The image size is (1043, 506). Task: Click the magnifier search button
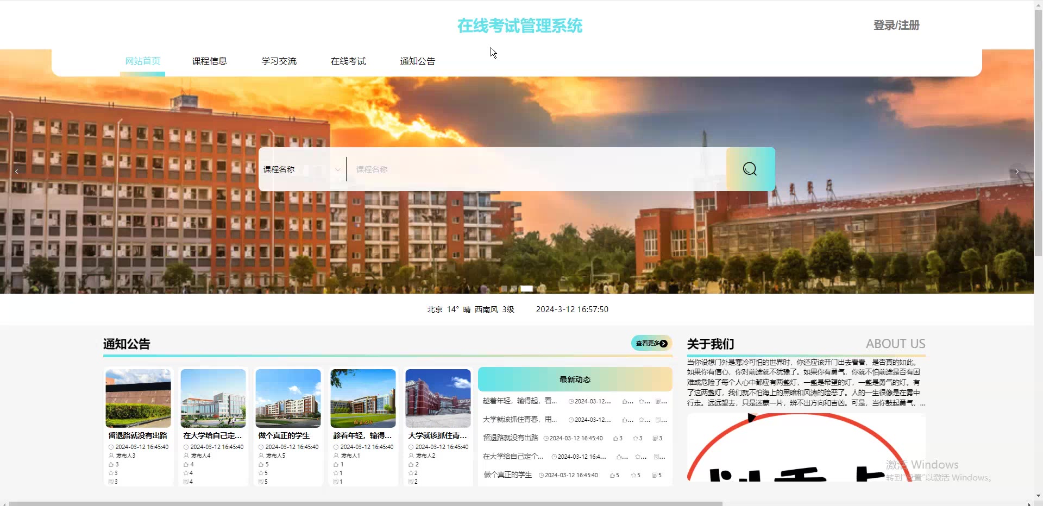tap(750, 169)
